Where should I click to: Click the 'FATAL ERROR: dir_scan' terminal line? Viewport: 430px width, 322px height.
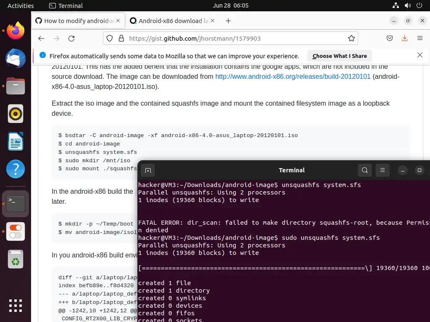284,223
